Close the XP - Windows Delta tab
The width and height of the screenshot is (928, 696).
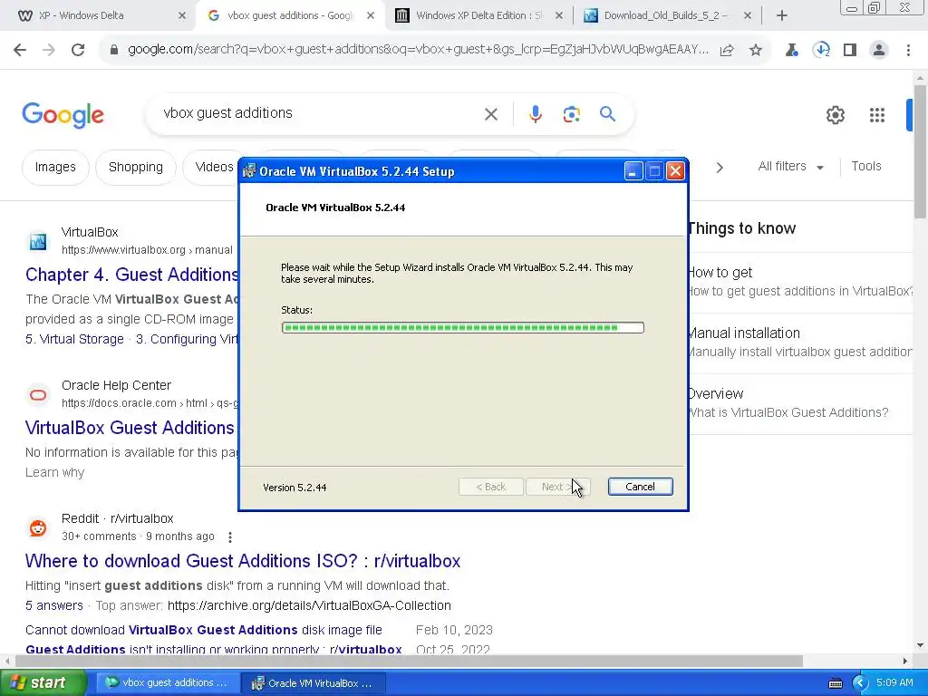(x=182, y=16)
